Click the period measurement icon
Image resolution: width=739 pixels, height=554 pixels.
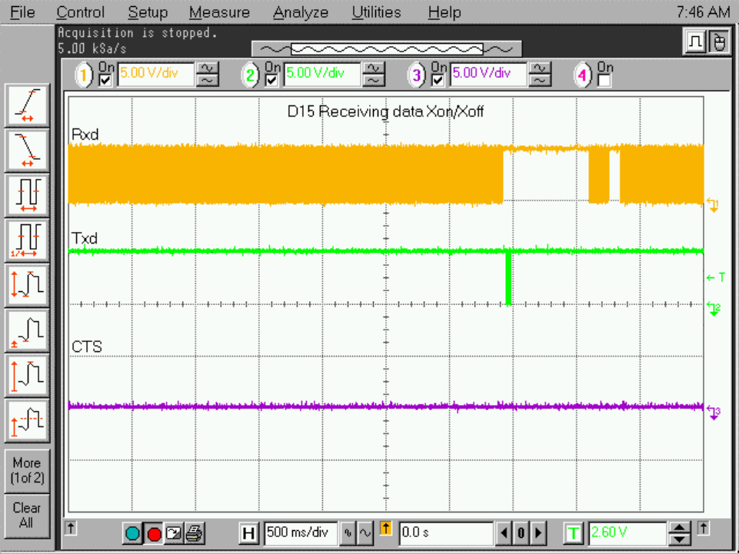28,195
